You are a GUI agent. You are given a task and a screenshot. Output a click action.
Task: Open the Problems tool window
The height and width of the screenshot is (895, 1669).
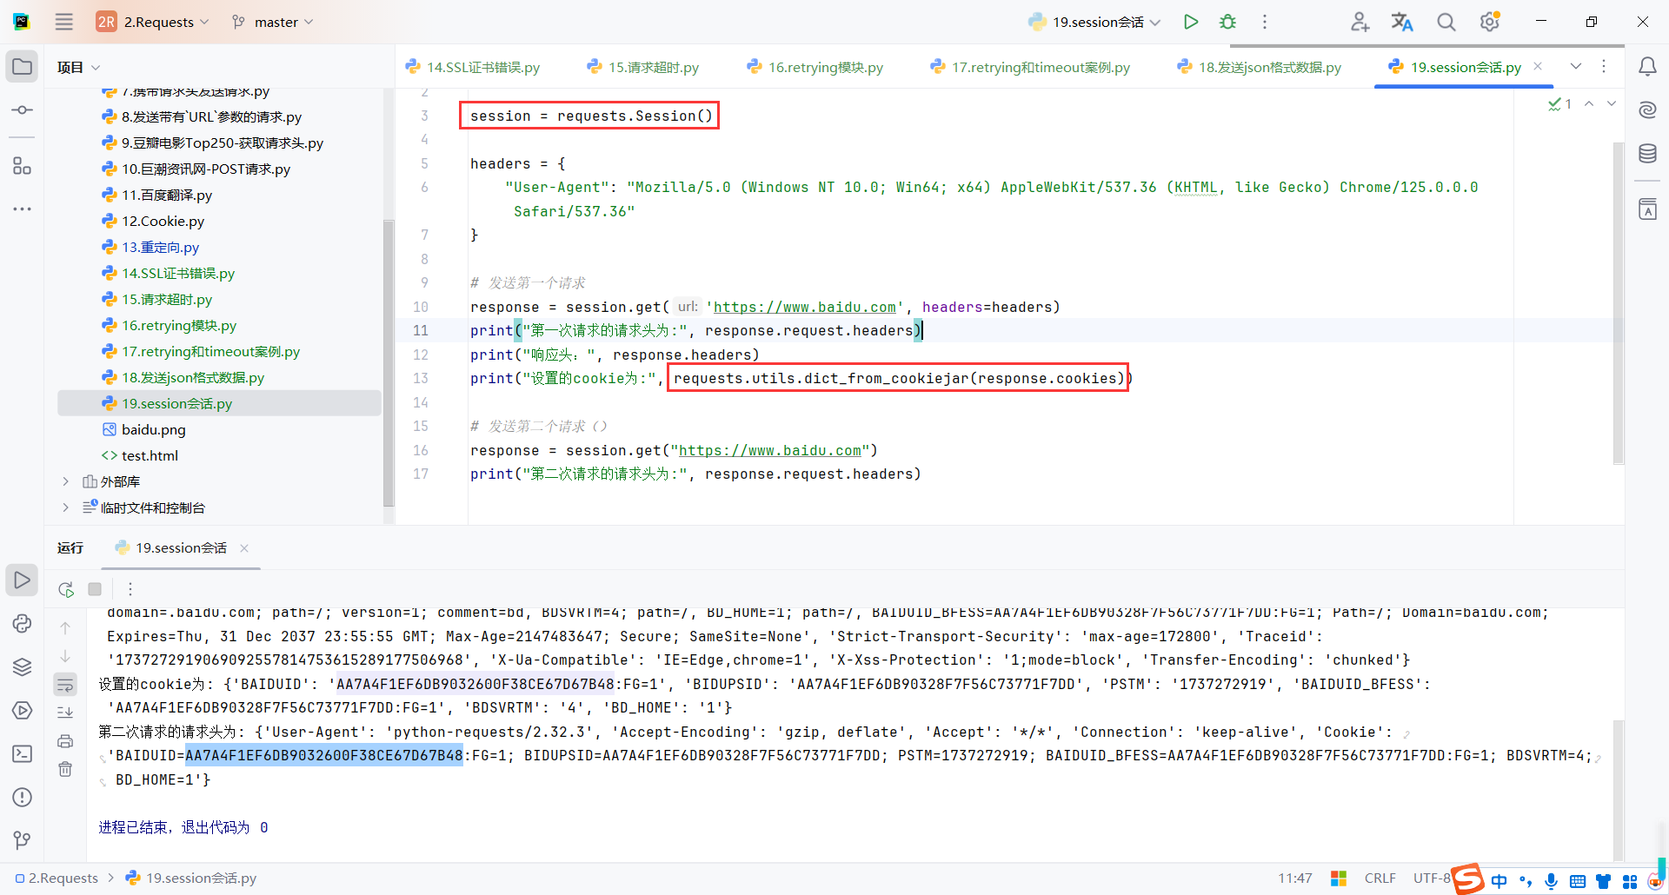(x=22, y=797)
